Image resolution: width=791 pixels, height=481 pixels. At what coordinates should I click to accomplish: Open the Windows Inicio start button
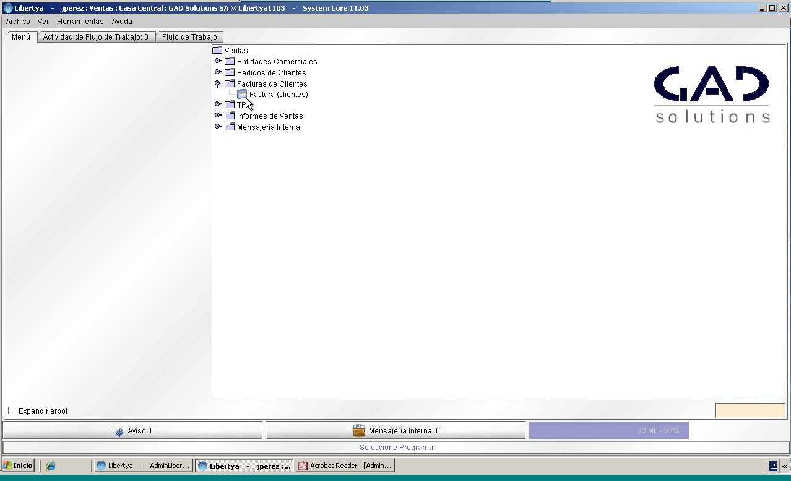(18, 466)
